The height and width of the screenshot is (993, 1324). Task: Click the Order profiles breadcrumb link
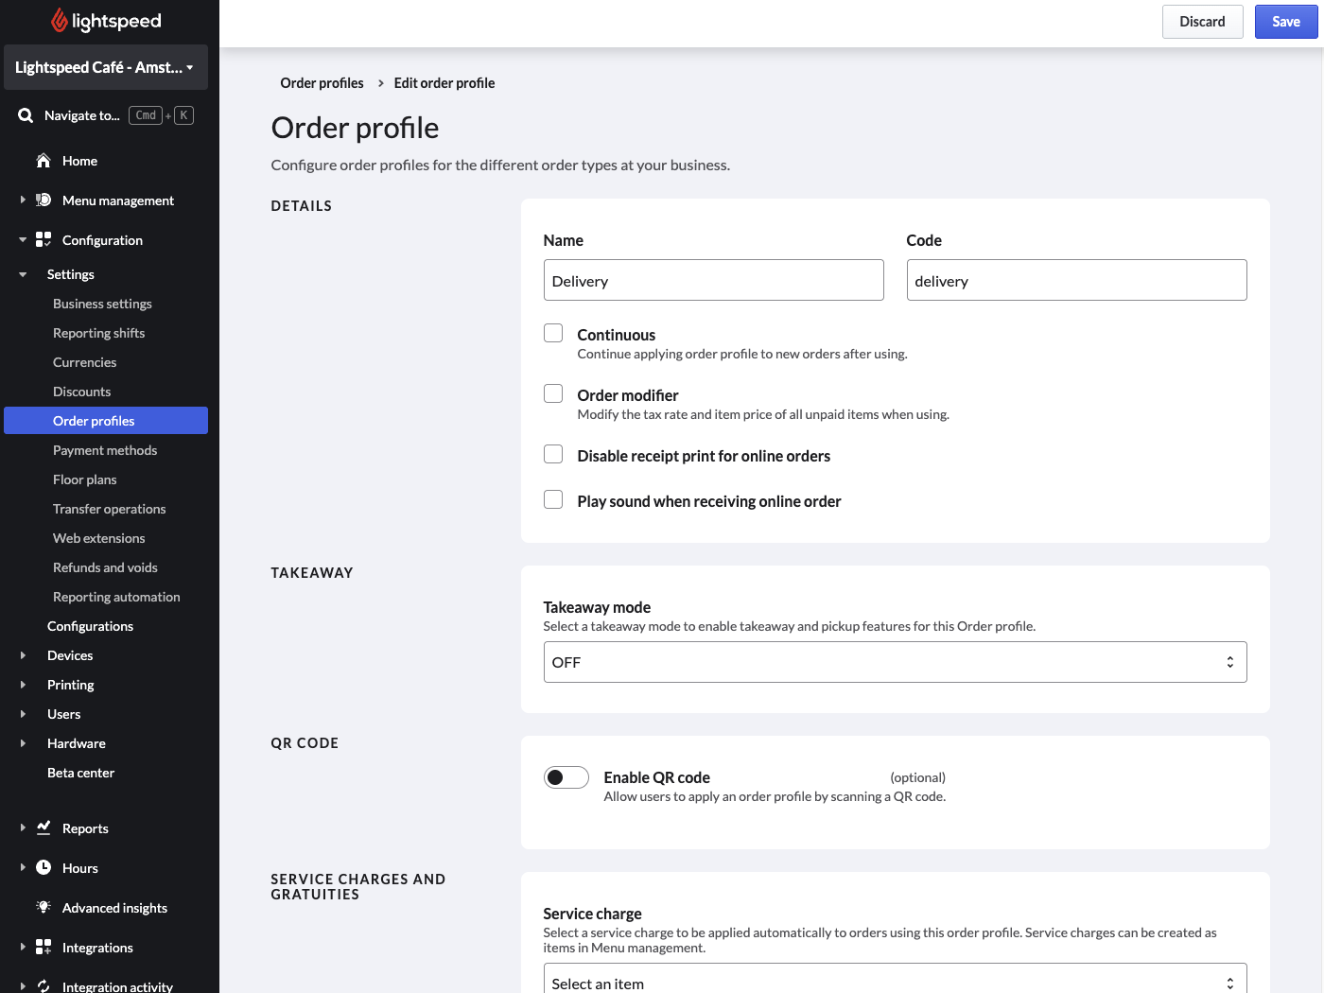click(322, 83)
